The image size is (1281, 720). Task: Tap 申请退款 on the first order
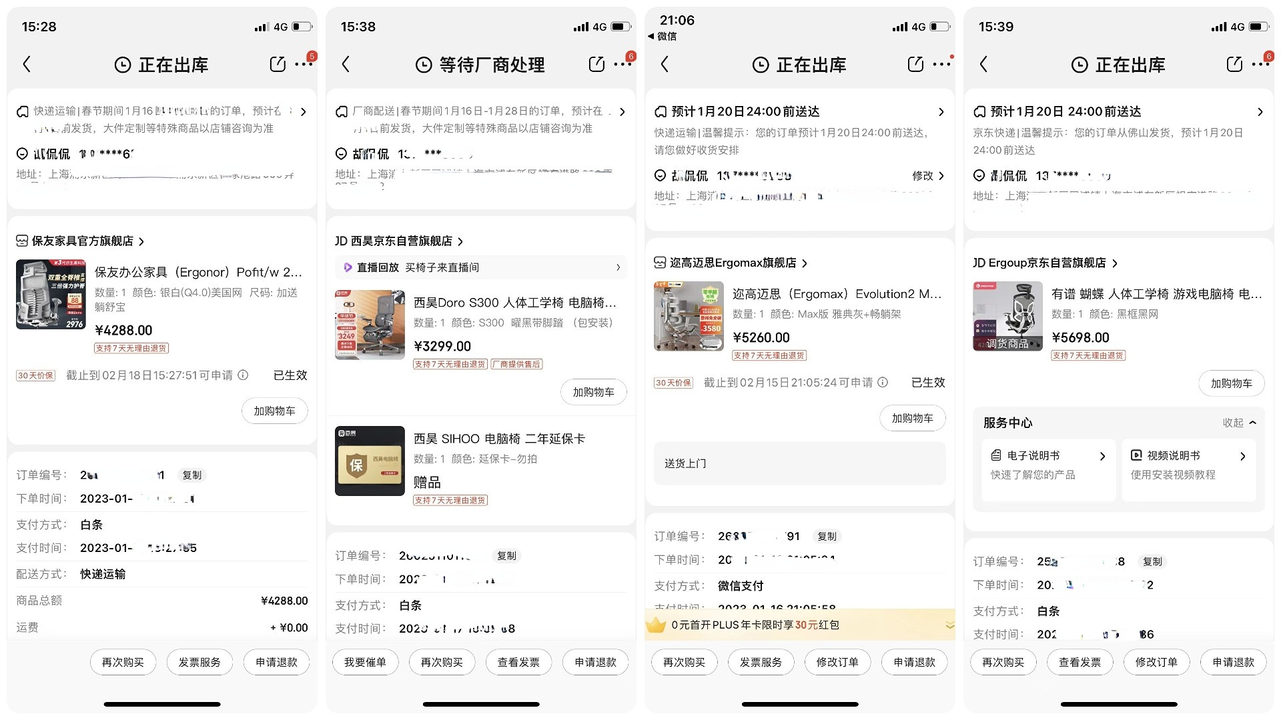pos(276,661)
